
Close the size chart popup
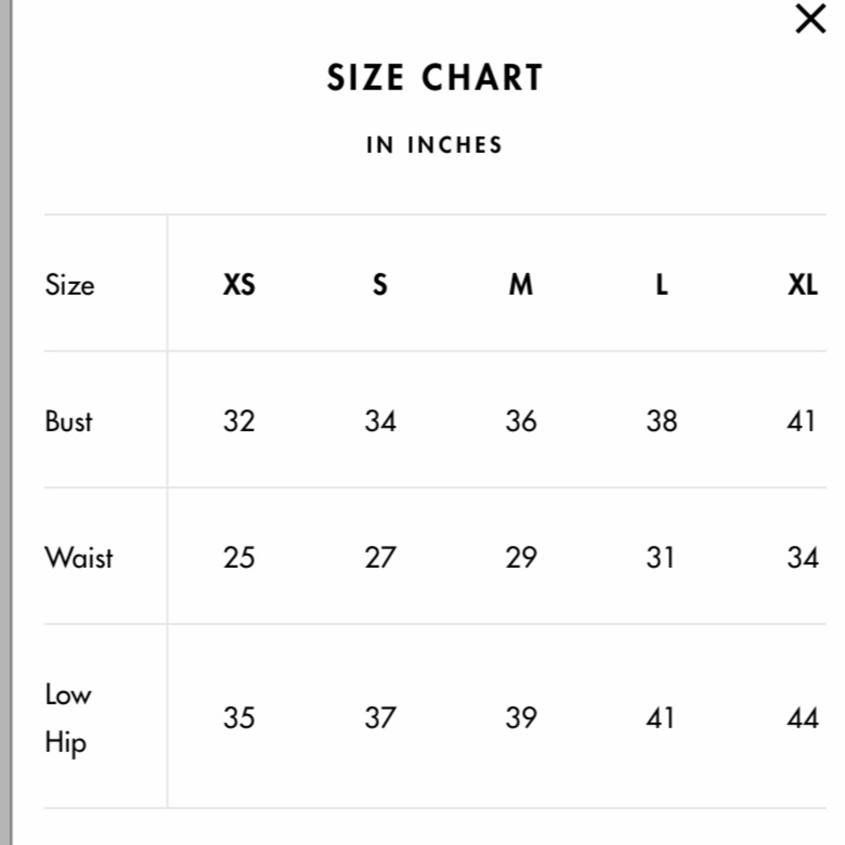[810, 19]
